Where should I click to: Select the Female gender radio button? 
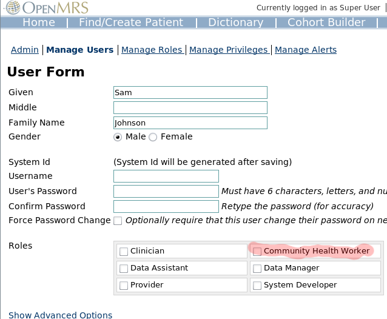click(x=153, y=137)
